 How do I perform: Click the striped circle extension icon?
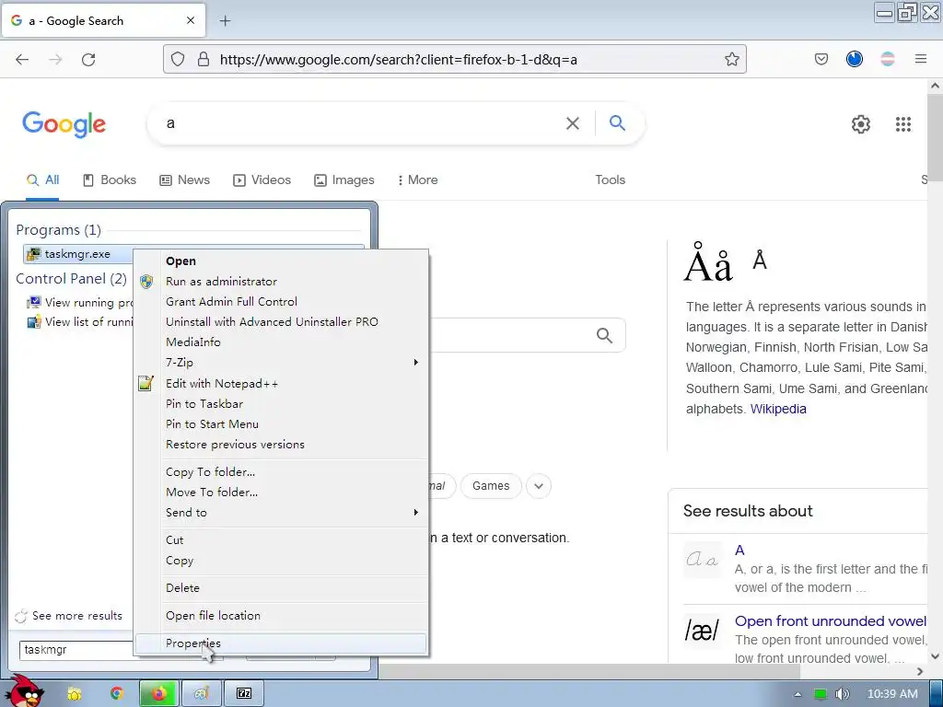(888, 59)
